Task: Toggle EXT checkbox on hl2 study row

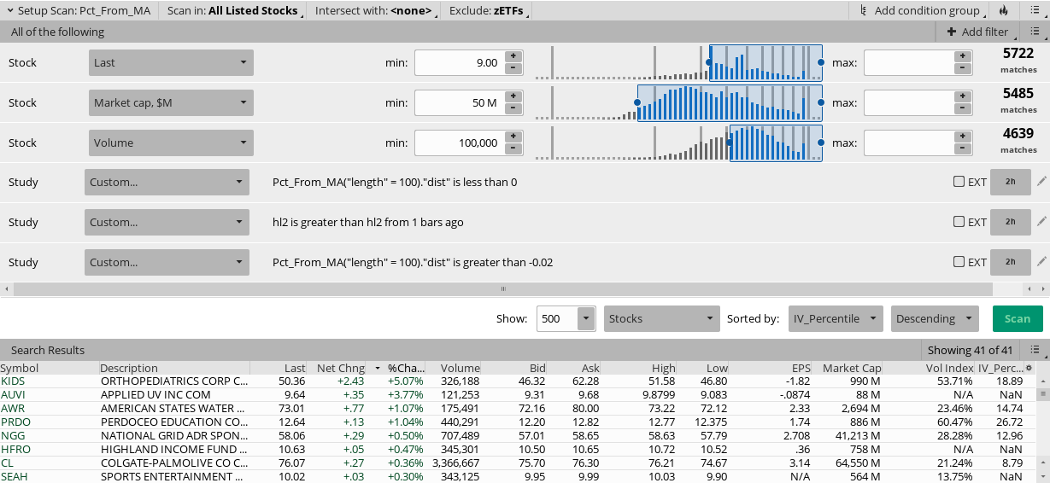Action: [x=959, y=222]
